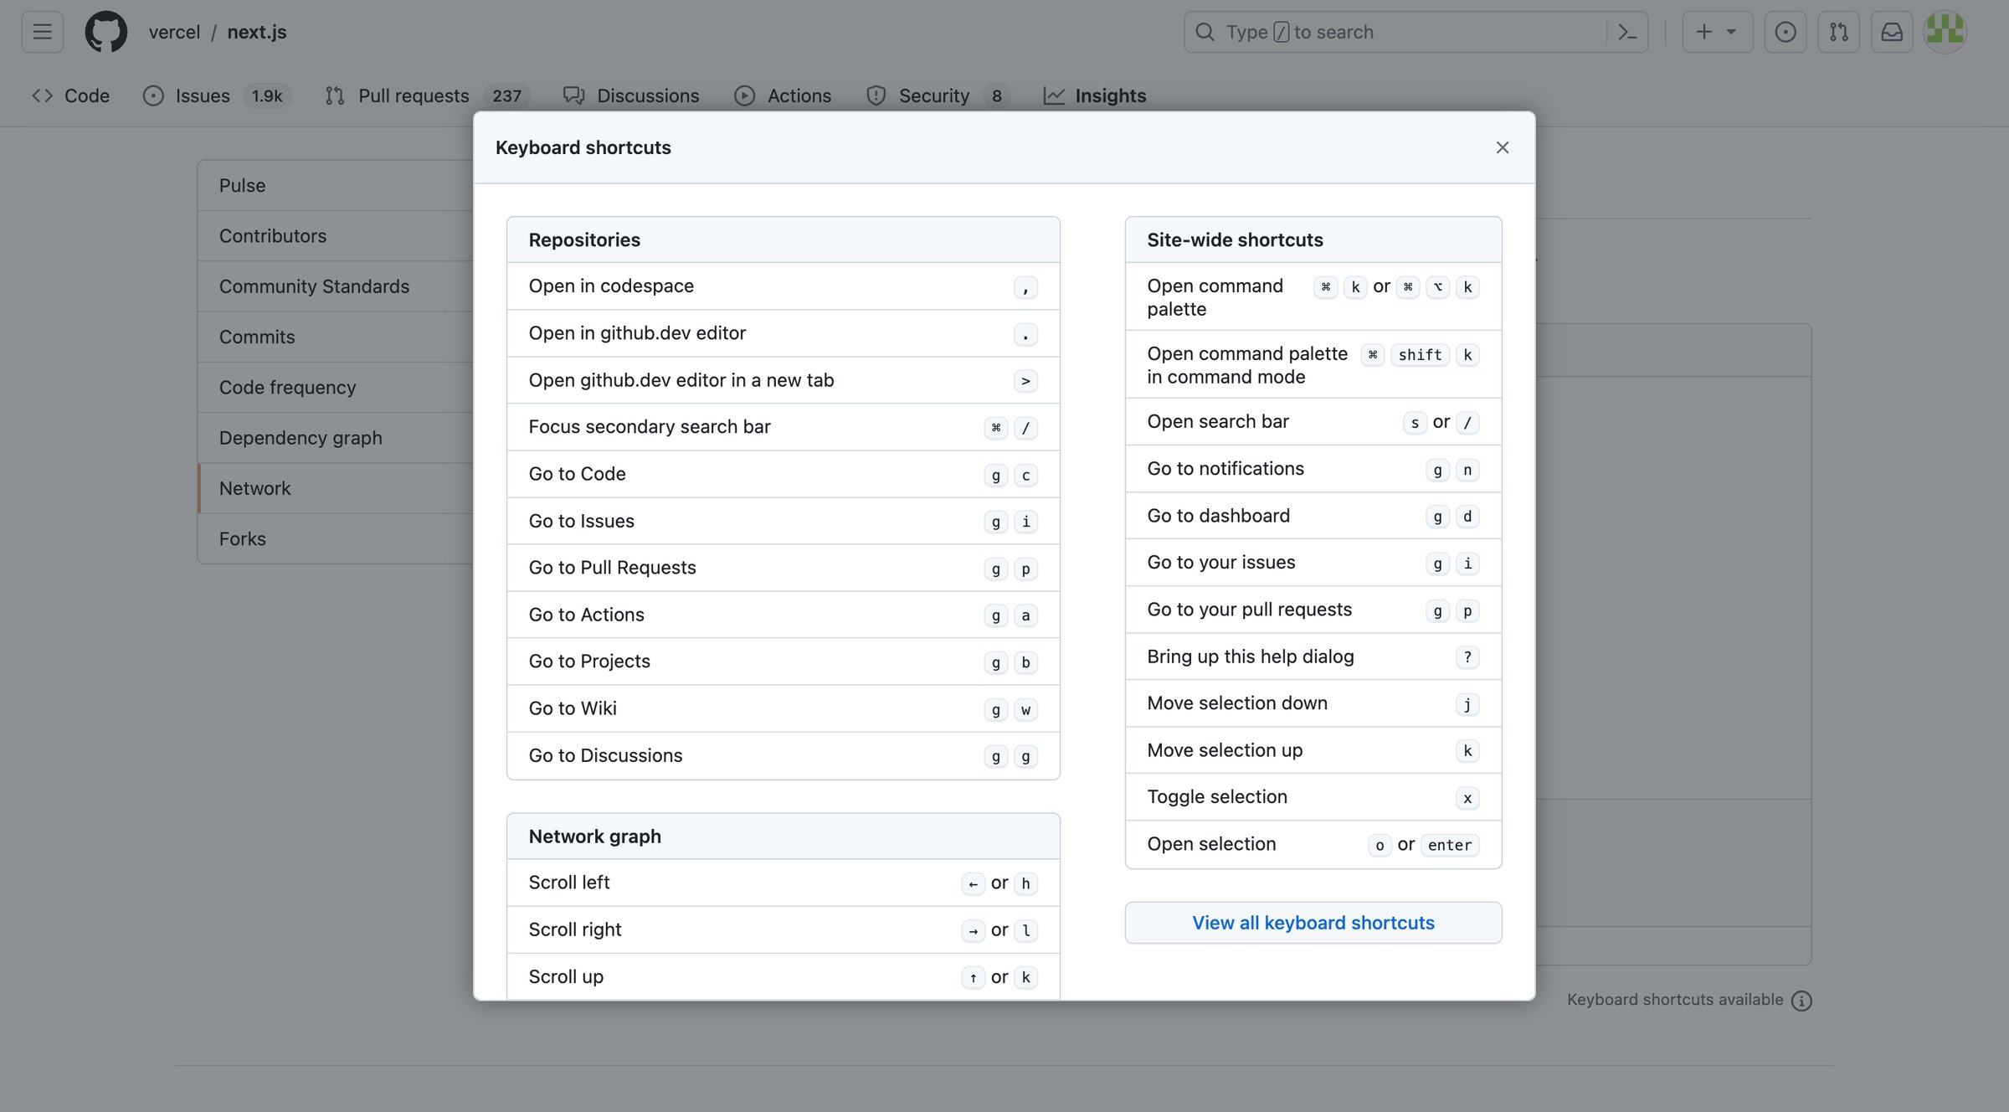Click the 'Open search bar' shortcut text
2009x1112 pixels.
(x=1218, y=421)
